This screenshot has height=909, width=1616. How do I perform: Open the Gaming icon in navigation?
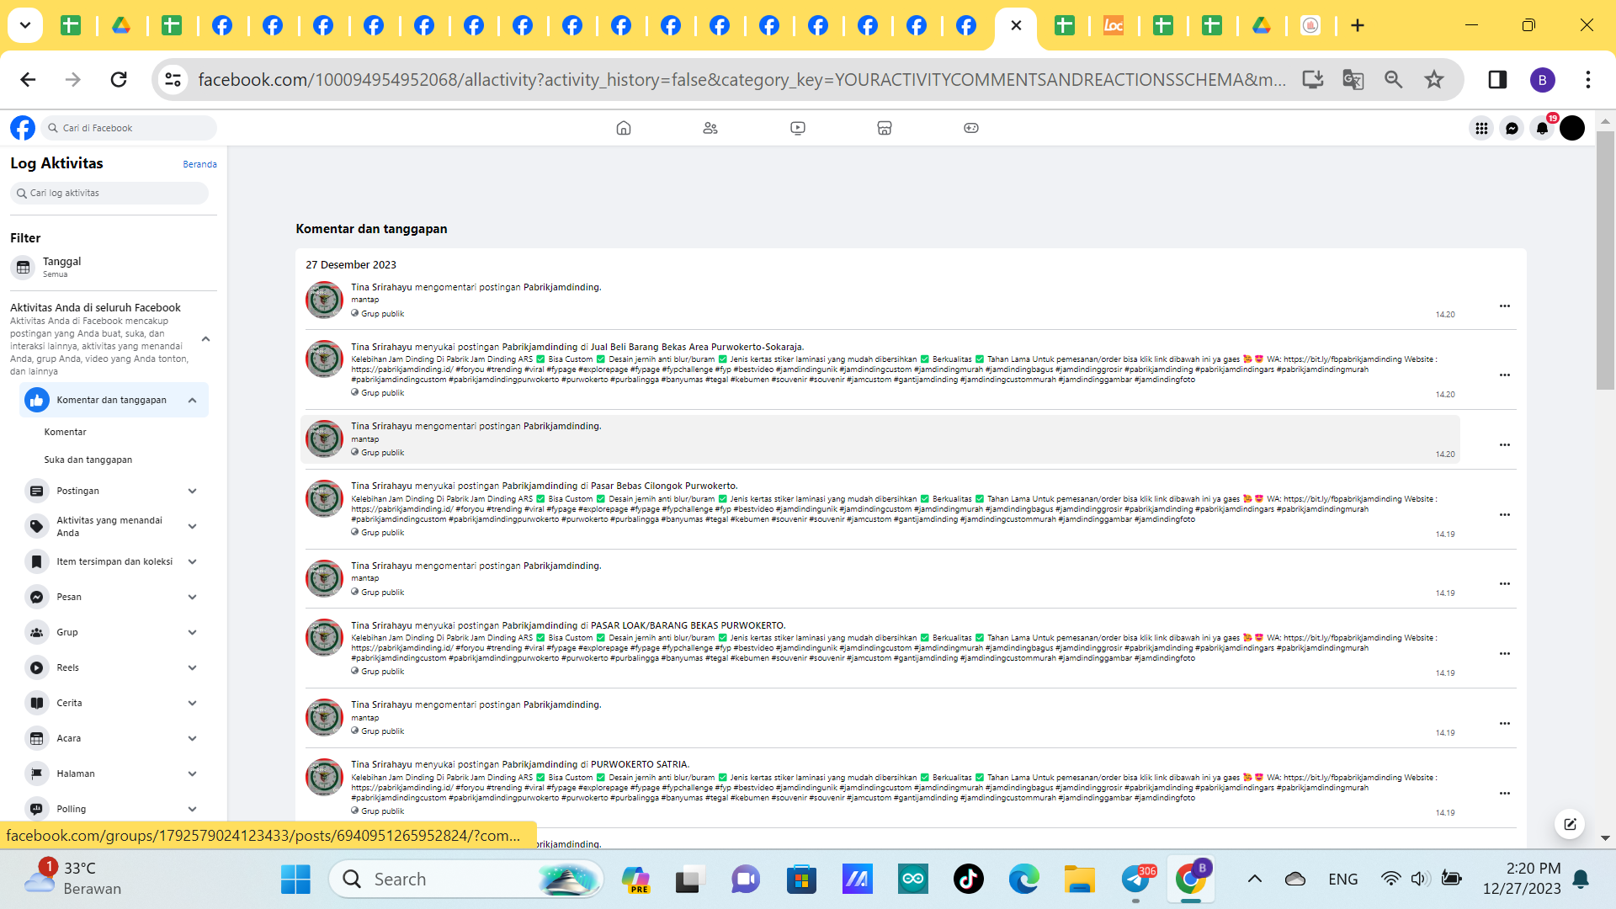(970, 128)
